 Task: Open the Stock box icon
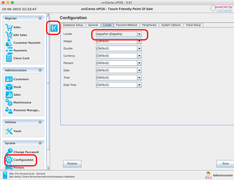point(9,87)
